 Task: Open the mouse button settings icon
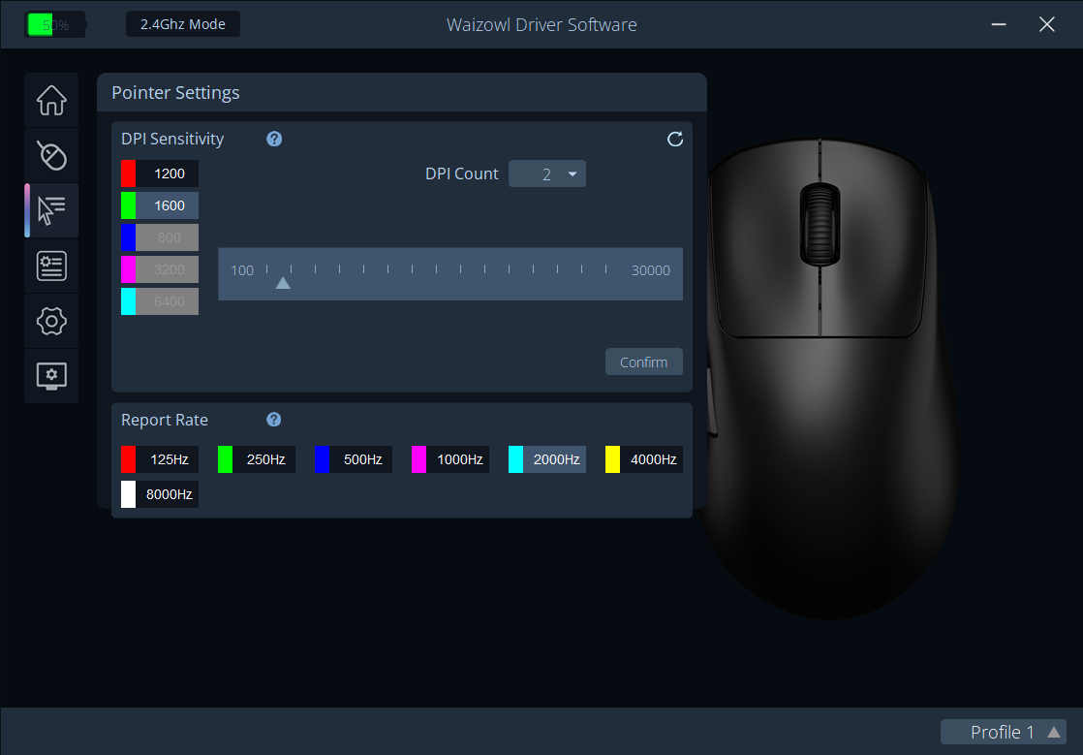point(51,155)
